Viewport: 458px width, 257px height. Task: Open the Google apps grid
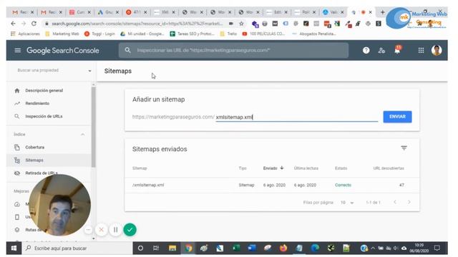(421, 51)
